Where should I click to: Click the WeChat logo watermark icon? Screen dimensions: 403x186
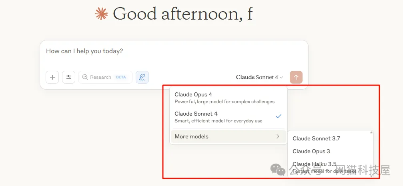tap(278, 170)
